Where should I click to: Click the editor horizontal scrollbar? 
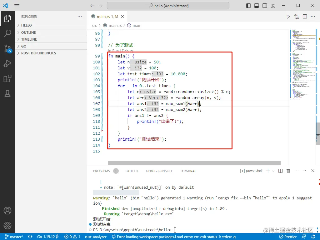[194, 163]
